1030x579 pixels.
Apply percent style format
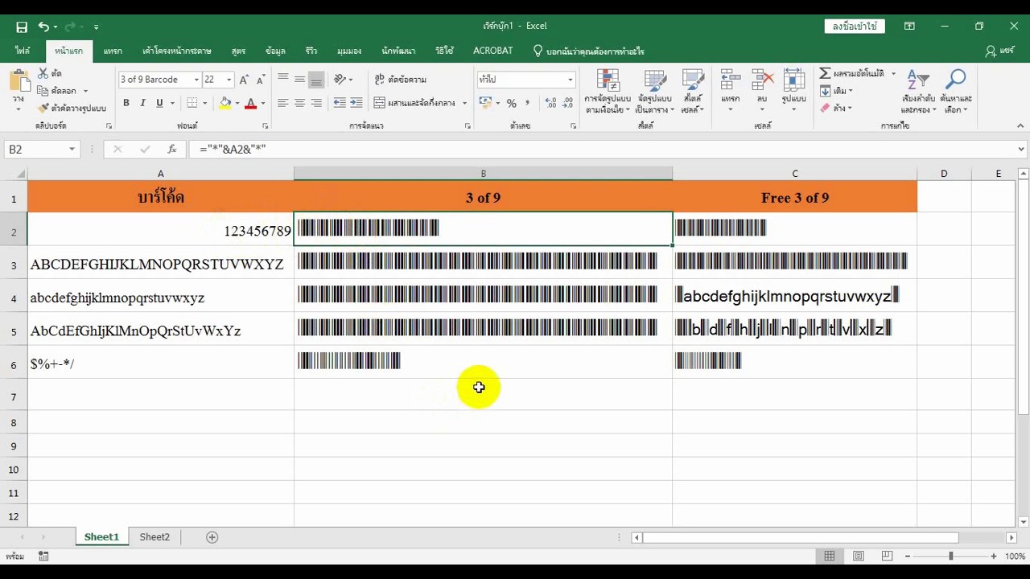click(511, 103)
